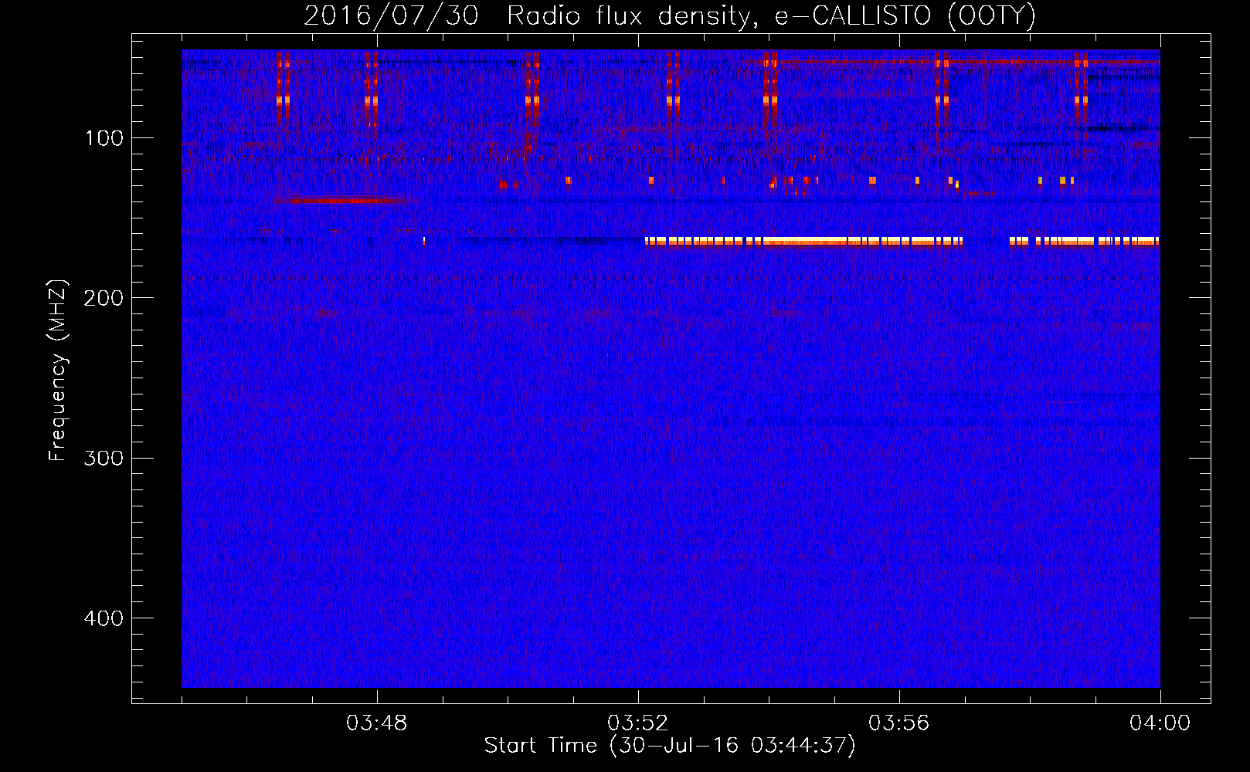Click the 'Start Time (30-Jul-16 03:44:37)' label
Viewport: 1250px width, 772px height.
670,746
